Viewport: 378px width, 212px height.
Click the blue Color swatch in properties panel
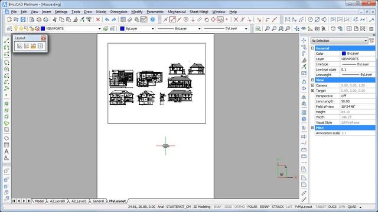tap(344, 54)
